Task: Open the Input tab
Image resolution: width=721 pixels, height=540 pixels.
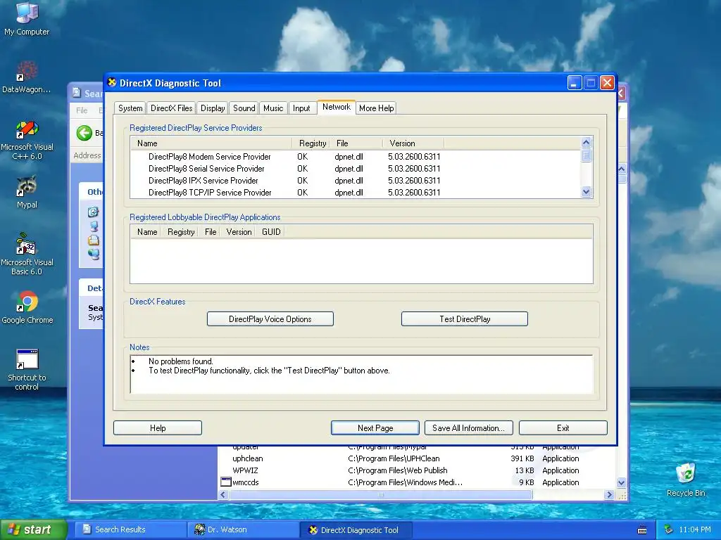Action: (x=301, y=108)
